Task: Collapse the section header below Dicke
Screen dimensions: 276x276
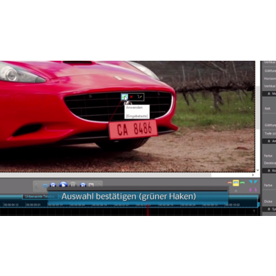Action: 269,209
